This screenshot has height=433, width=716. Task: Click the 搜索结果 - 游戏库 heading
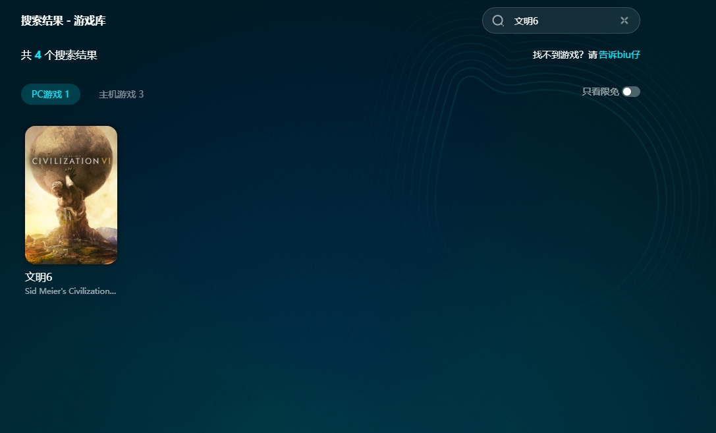tap(63, 20)
